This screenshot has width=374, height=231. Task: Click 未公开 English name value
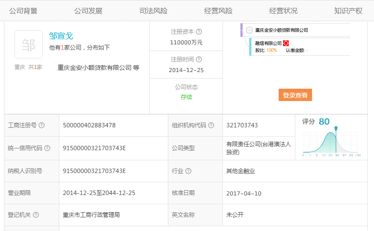click(235, 215)
